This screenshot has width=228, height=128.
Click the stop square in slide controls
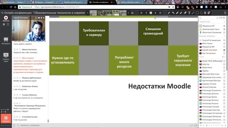click(x=151, y=13)
